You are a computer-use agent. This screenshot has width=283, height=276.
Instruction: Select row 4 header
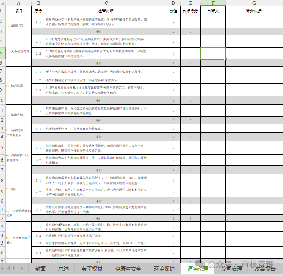(x=2, y=41)
